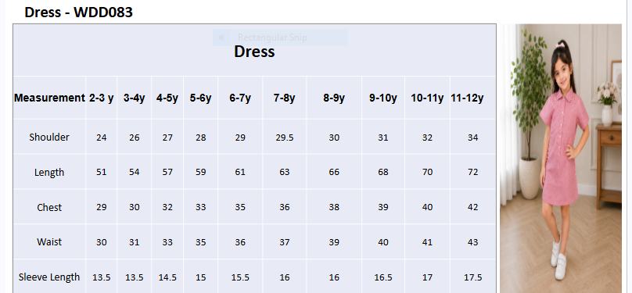Select the 11-12y size column header

(x=467, y=98)
